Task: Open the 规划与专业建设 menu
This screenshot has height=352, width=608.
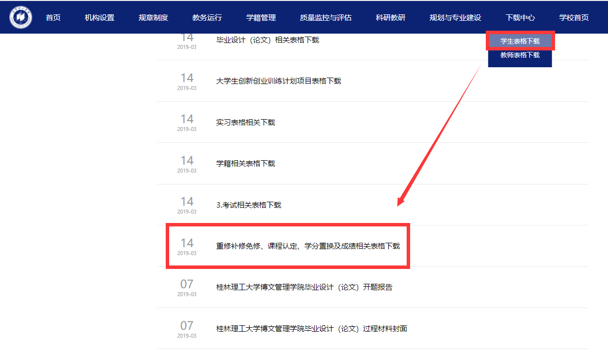Action: (455, 18)
